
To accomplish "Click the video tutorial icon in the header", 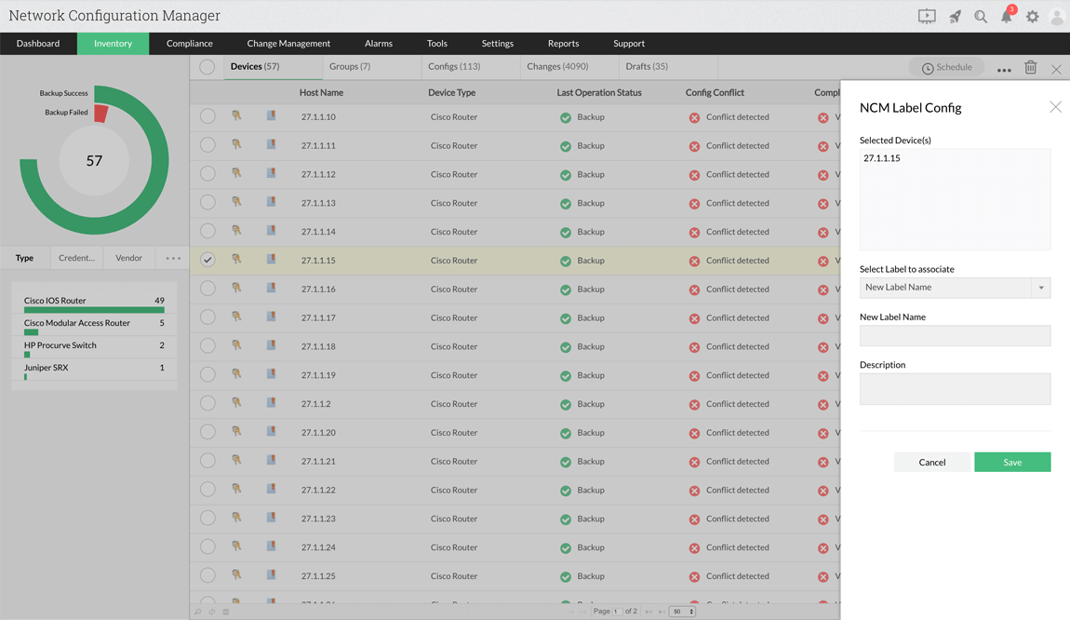I will click(926, 16).
